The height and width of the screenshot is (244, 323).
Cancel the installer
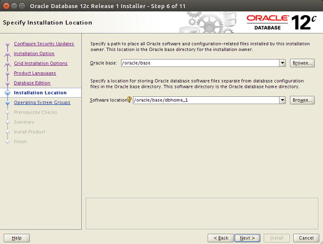(306, 238)
